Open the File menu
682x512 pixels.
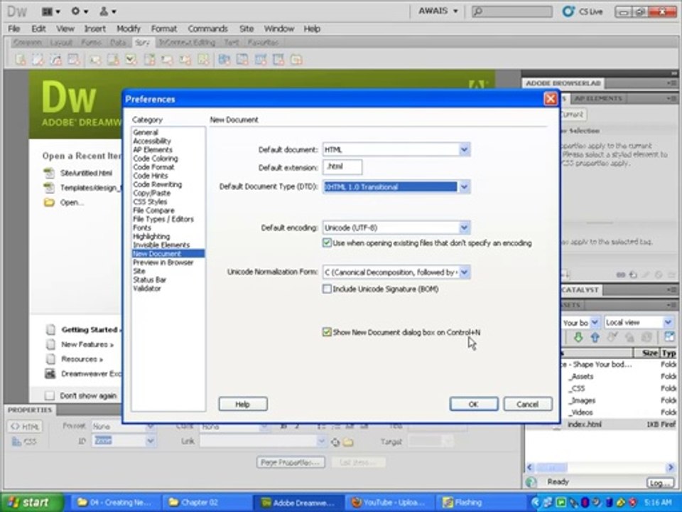pos(14,28)
